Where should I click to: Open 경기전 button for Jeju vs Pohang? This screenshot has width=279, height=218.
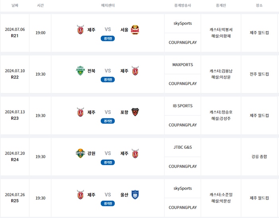(108, 121)
